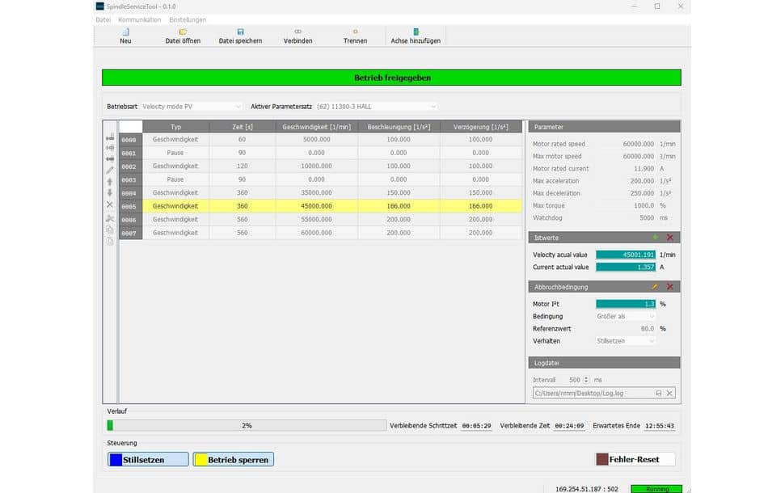The image size is (768, 493).
Task: Open the Datei menu
Action: [x=103, y=19]
